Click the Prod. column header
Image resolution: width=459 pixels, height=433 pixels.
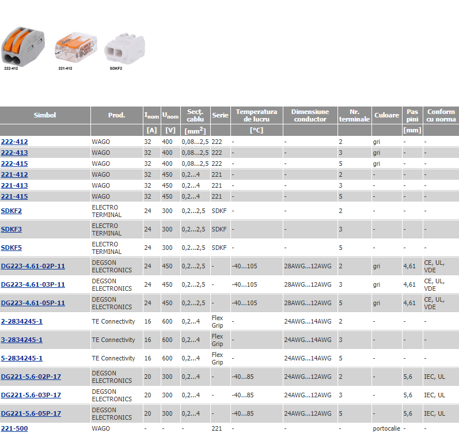117,115
